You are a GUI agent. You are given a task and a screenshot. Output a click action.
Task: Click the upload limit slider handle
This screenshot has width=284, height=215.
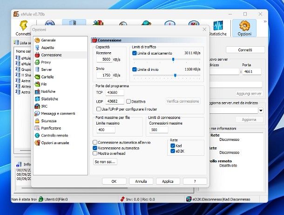(175, 75)
